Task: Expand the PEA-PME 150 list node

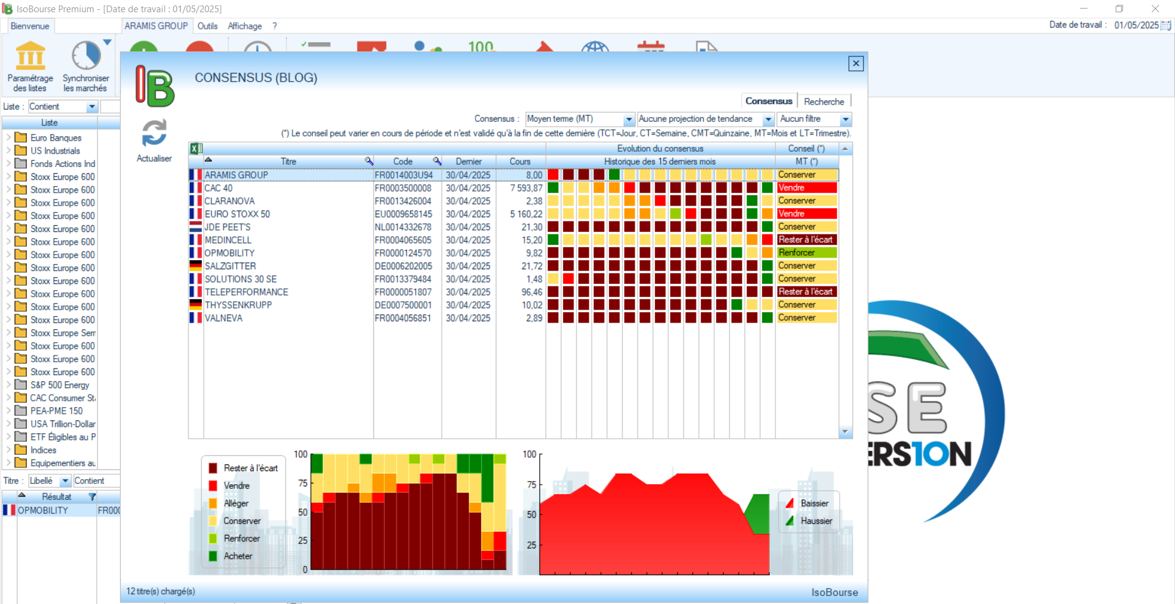Action: [8, 411]
